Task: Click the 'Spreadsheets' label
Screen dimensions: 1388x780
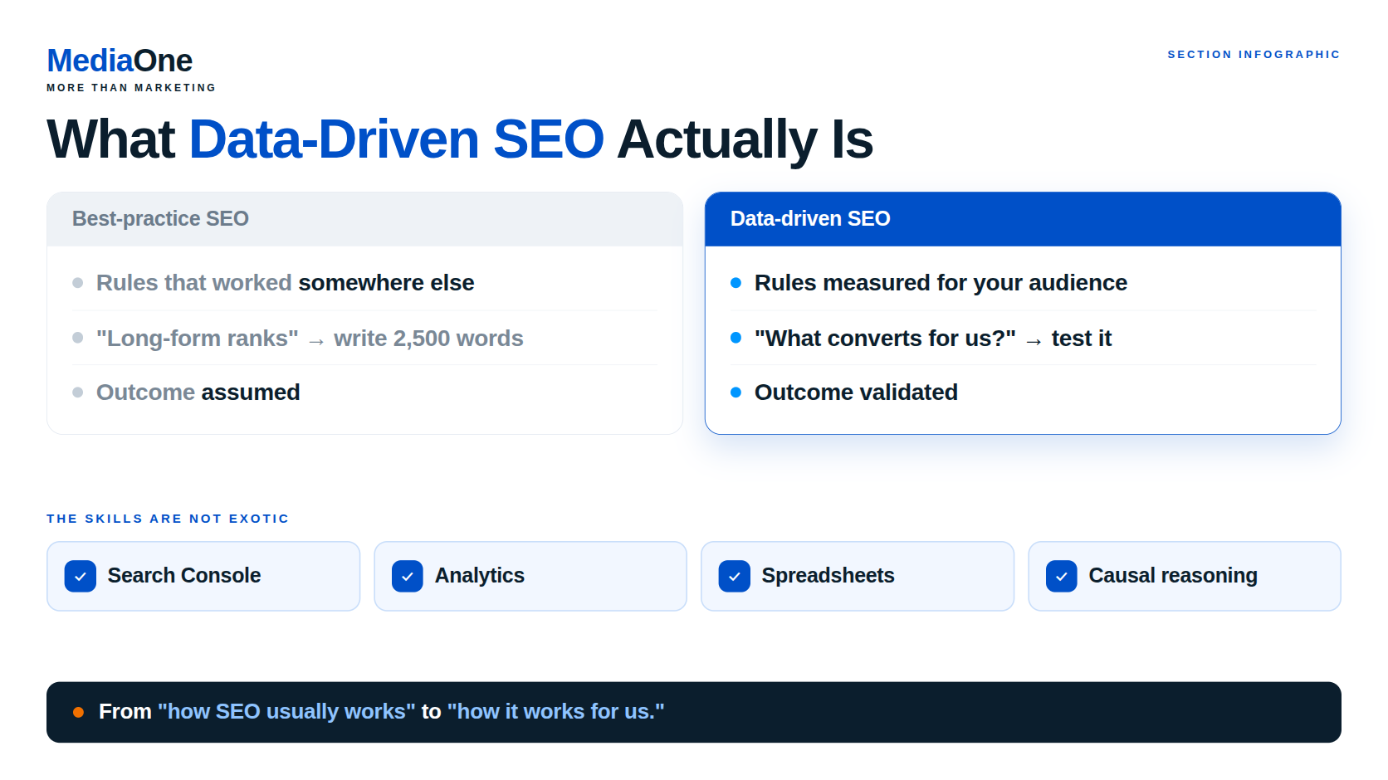Action: point(828,575)
